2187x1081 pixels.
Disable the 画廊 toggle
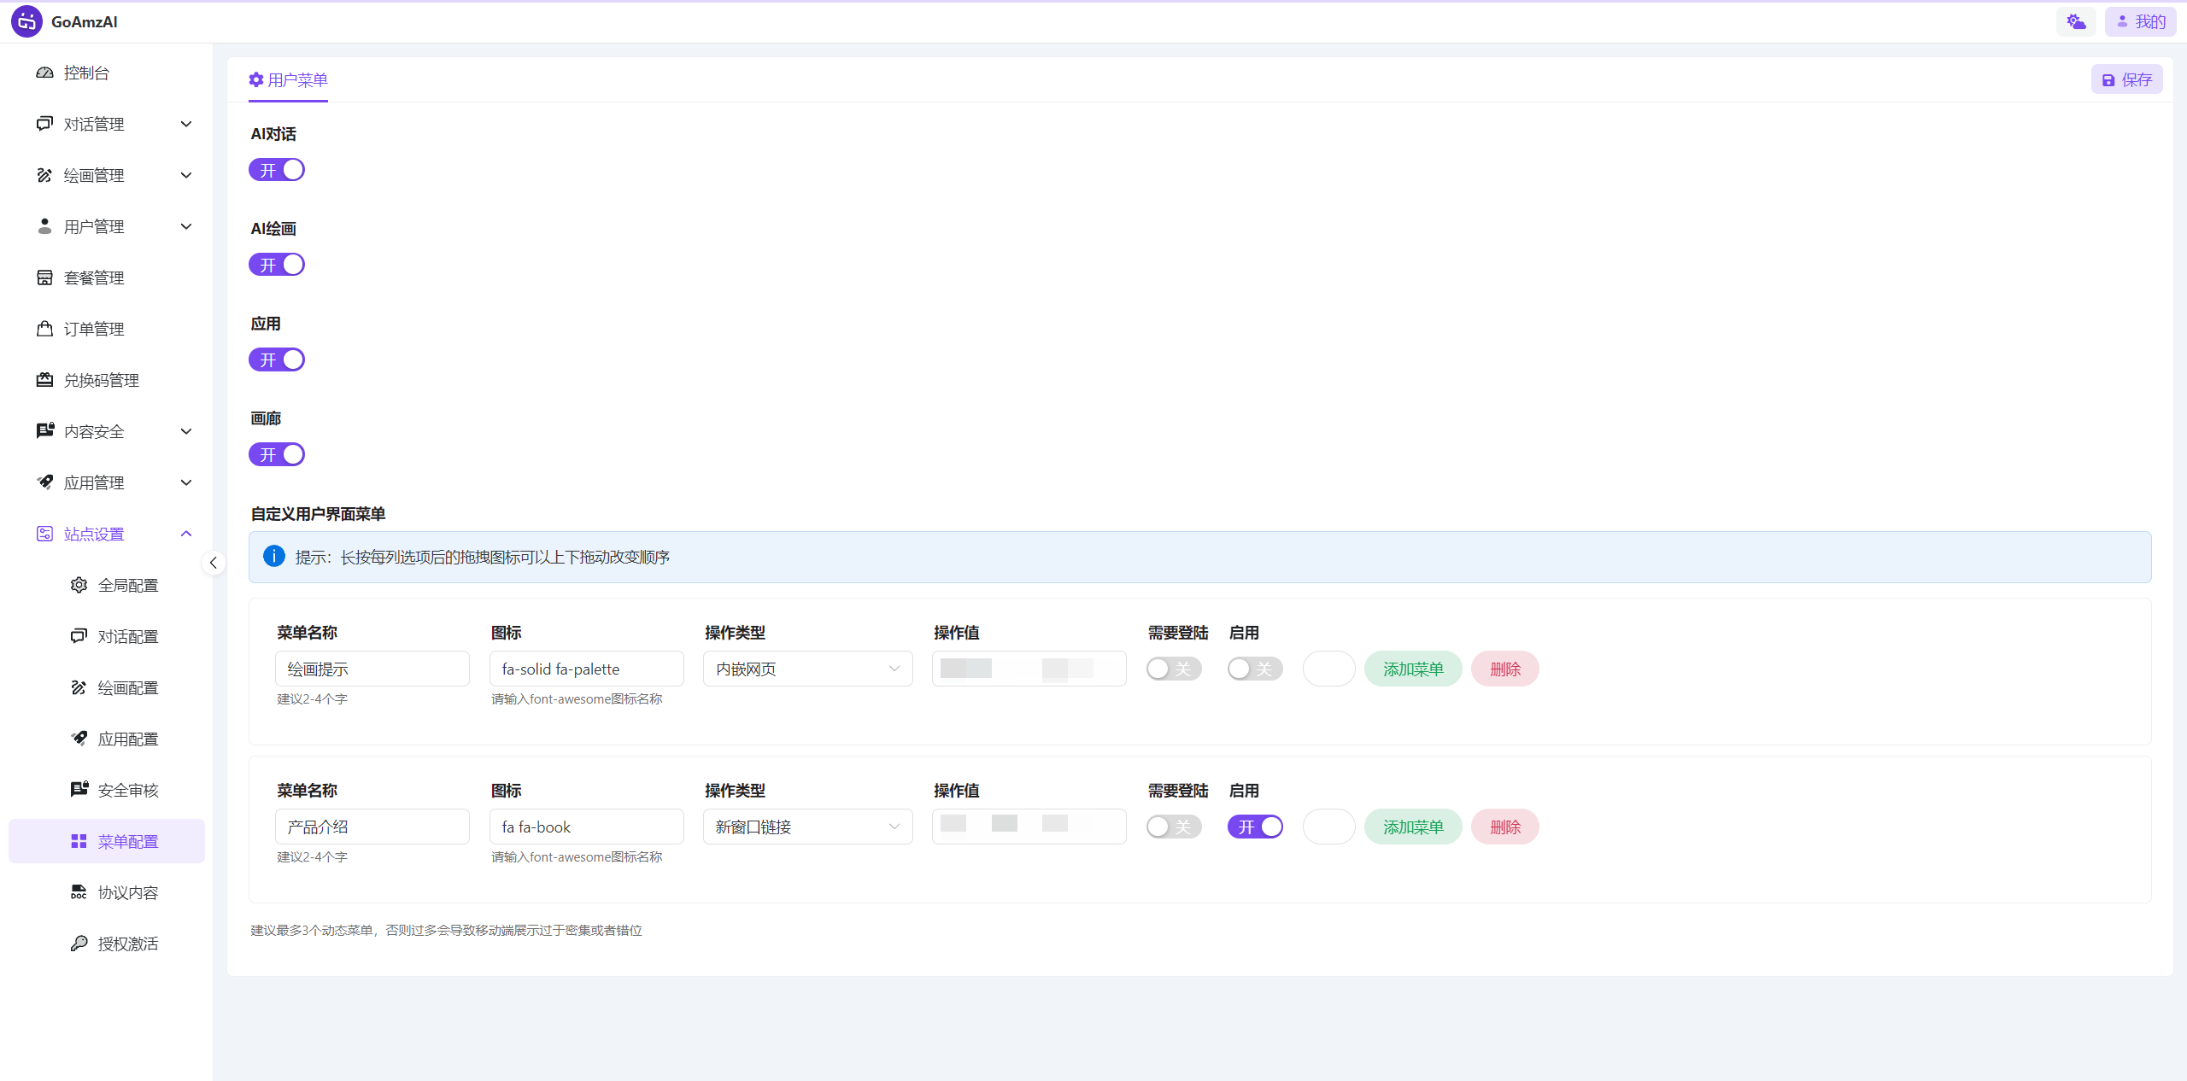(x=277, y=454)
